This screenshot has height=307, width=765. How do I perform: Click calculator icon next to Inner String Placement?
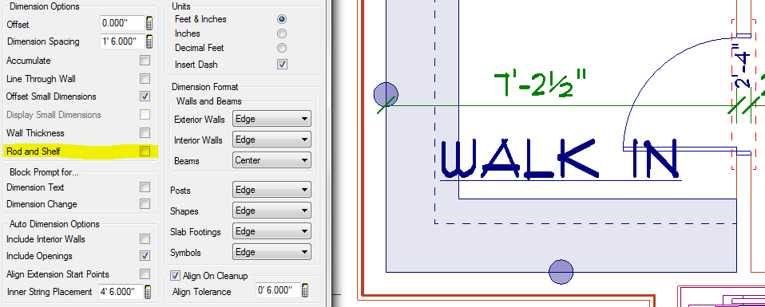coord(148,292)
